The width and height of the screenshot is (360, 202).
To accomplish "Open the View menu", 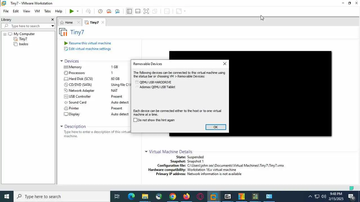I will click(26, 11).
